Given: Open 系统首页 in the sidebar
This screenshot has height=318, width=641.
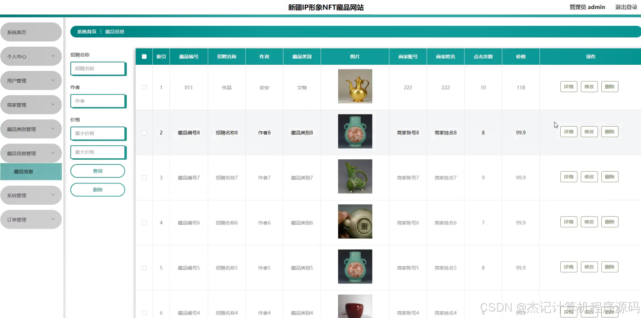Looking at the screenshot, I should [31, 32].
